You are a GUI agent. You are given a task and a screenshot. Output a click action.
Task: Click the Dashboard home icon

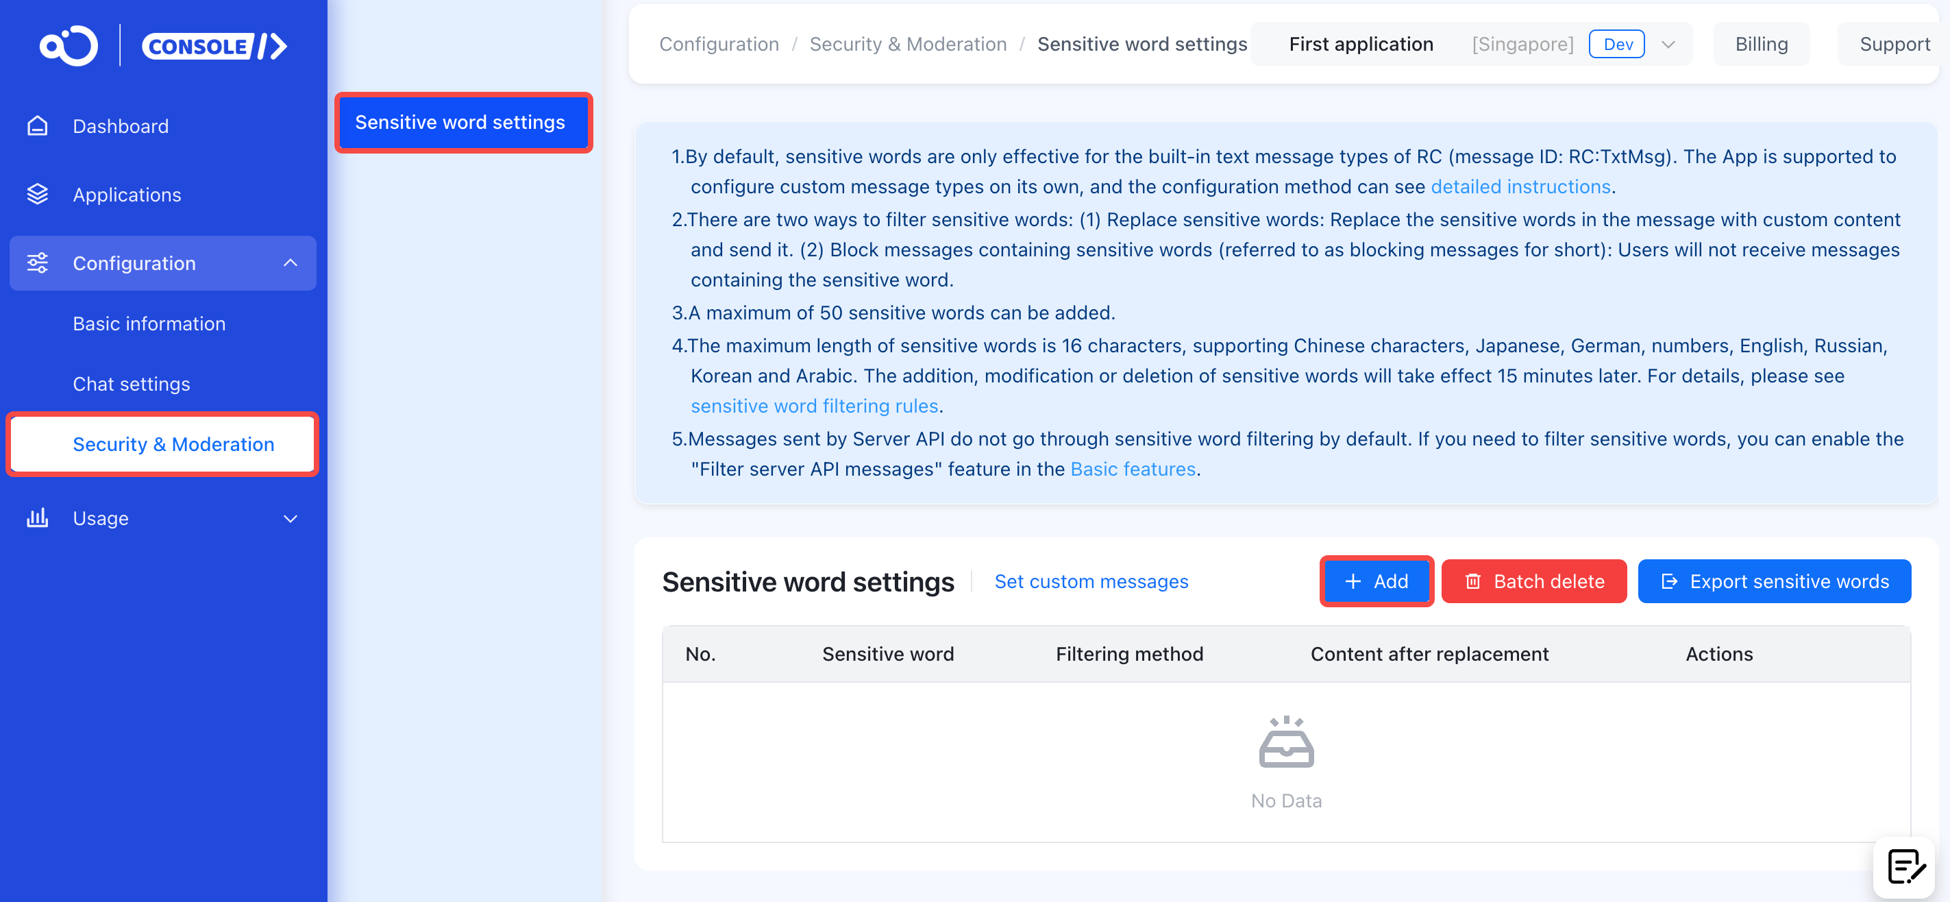click(37, 125)
